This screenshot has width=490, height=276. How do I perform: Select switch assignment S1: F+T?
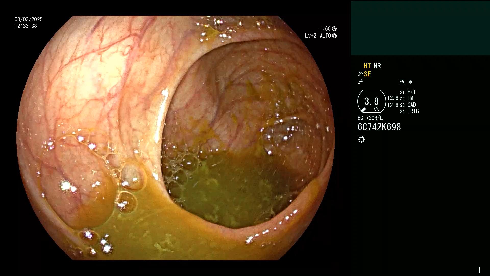(408, 92)
